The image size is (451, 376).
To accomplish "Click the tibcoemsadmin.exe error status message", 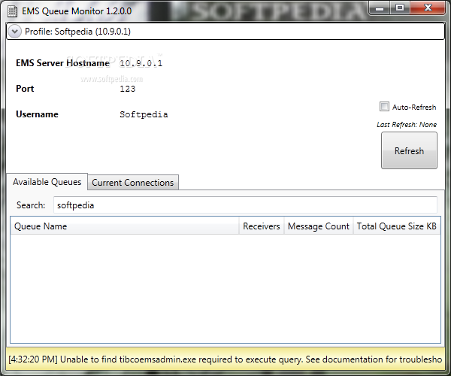I will point(225,359).
